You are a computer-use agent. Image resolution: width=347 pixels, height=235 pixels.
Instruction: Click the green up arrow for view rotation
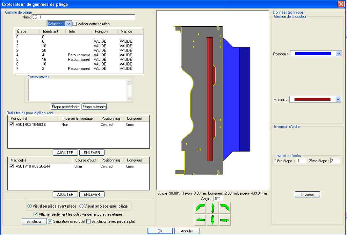(x=213, y=208)
